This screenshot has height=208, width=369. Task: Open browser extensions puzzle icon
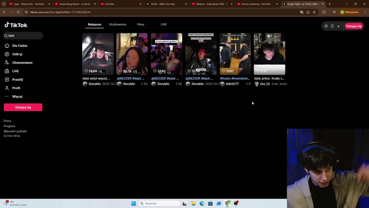pos(324,12)
